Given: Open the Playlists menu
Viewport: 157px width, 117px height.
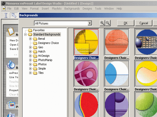Looking at the screenshot, I should (57, 8).
